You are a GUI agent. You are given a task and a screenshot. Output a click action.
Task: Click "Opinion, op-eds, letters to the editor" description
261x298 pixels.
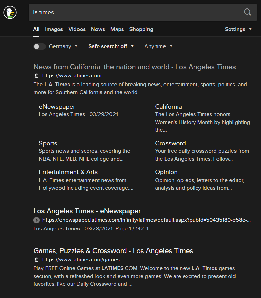[x=199, y=184]
